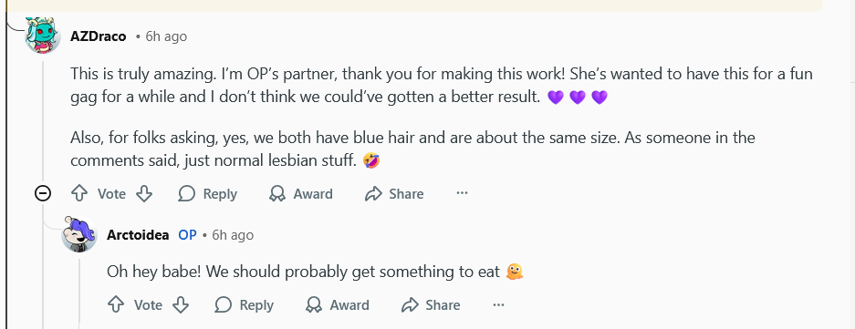Reply to AZDraco's comment
The height and width of the screenshot is (329, 855).
tap(208, 194)
